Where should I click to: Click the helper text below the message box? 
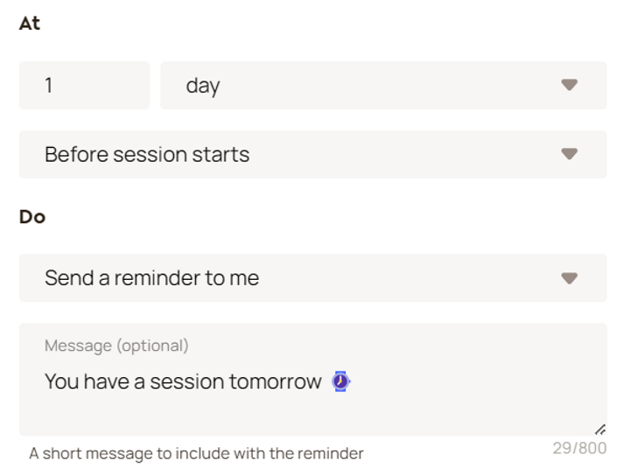tap(196, 453)
